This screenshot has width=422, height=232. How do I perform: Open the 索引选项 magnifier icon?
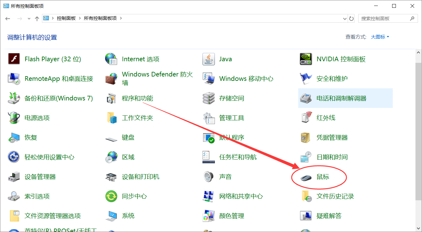tap(14, 196)
